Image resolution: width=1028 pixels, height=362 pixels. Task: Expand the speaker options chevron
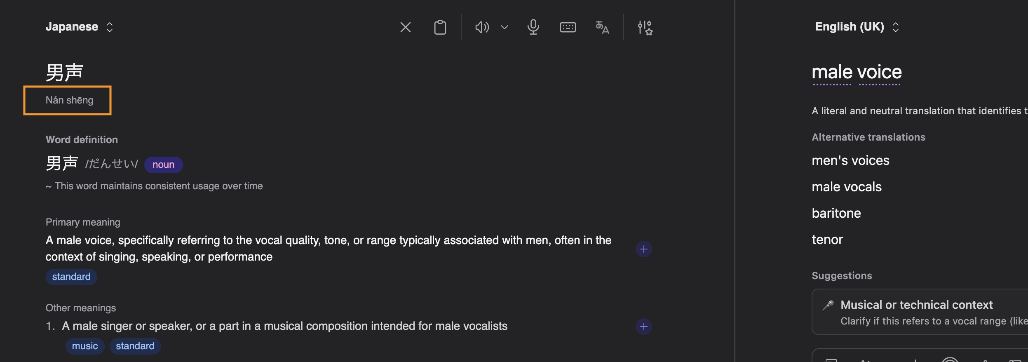504,27
